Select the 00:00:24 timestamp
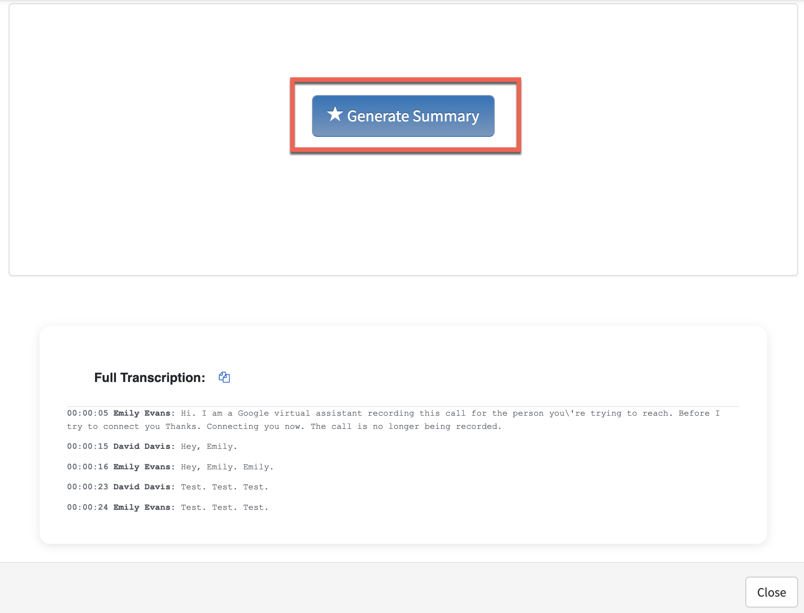Image resolution: width=804 pixels, height=613 pixels. pos(88,507)
